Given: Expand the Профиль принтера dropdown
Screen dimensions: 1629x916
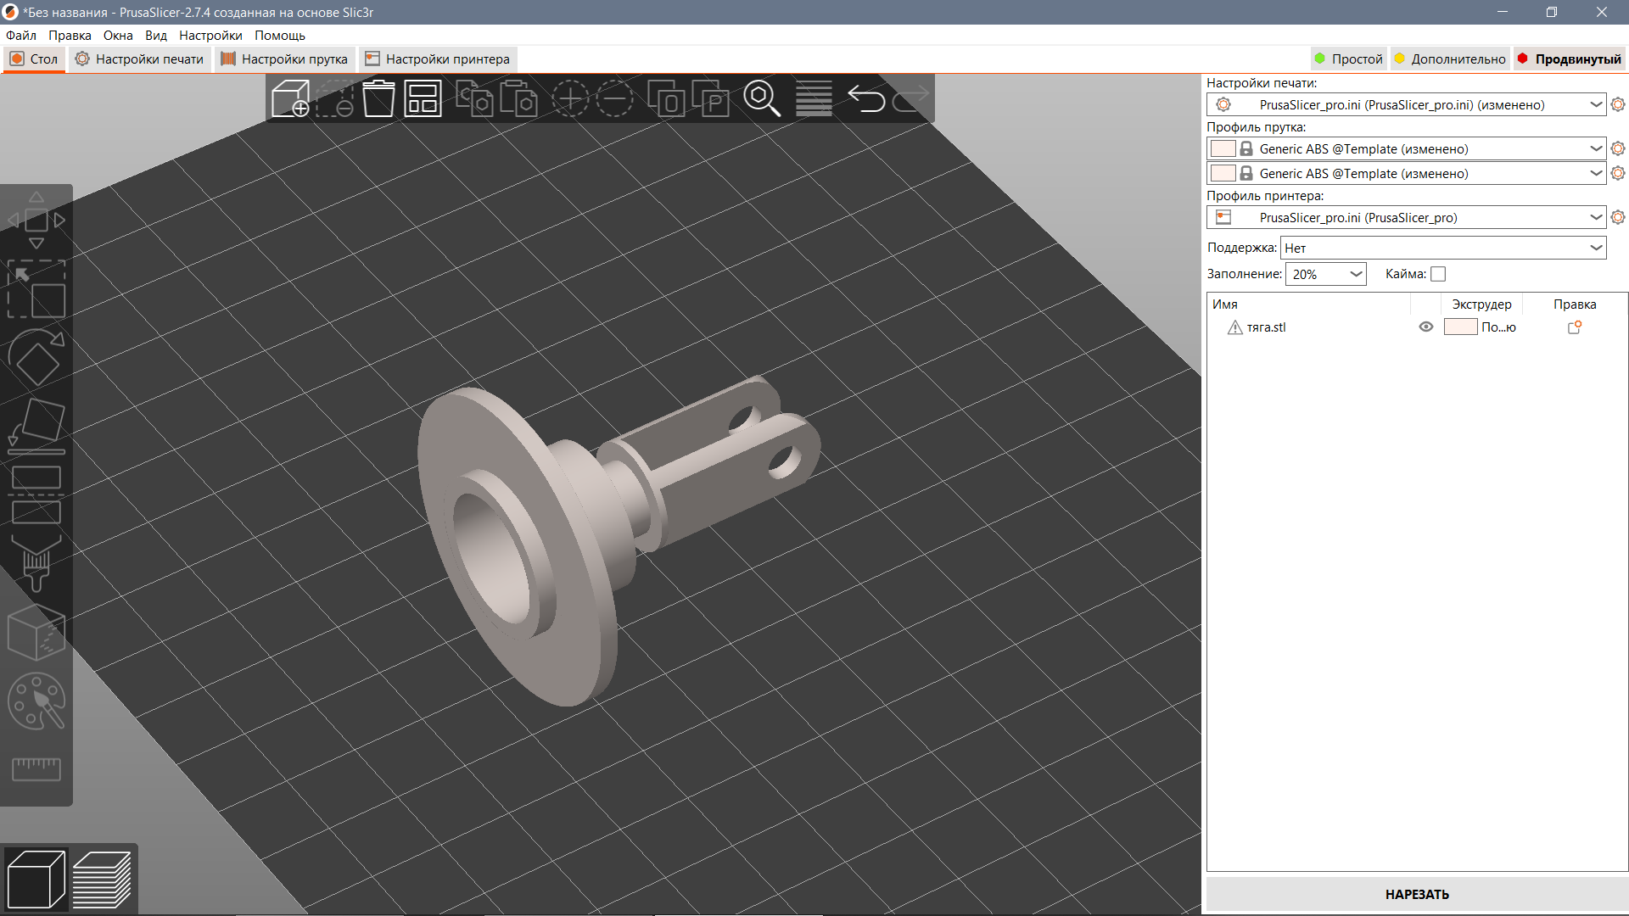Looking at the screenshot, I should (1407, 217).
